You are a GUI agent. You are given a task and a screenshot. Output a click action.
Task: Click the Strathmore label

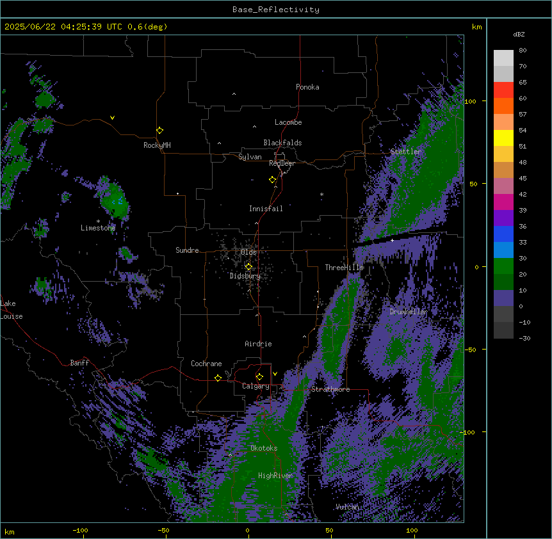pyautogui.click(x=330, y=389)
